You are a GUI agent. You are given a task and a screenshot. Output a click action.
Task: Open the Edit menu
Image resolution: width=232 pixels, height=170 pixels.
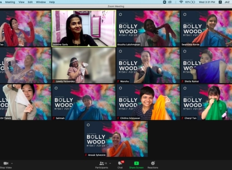[30, 2]
